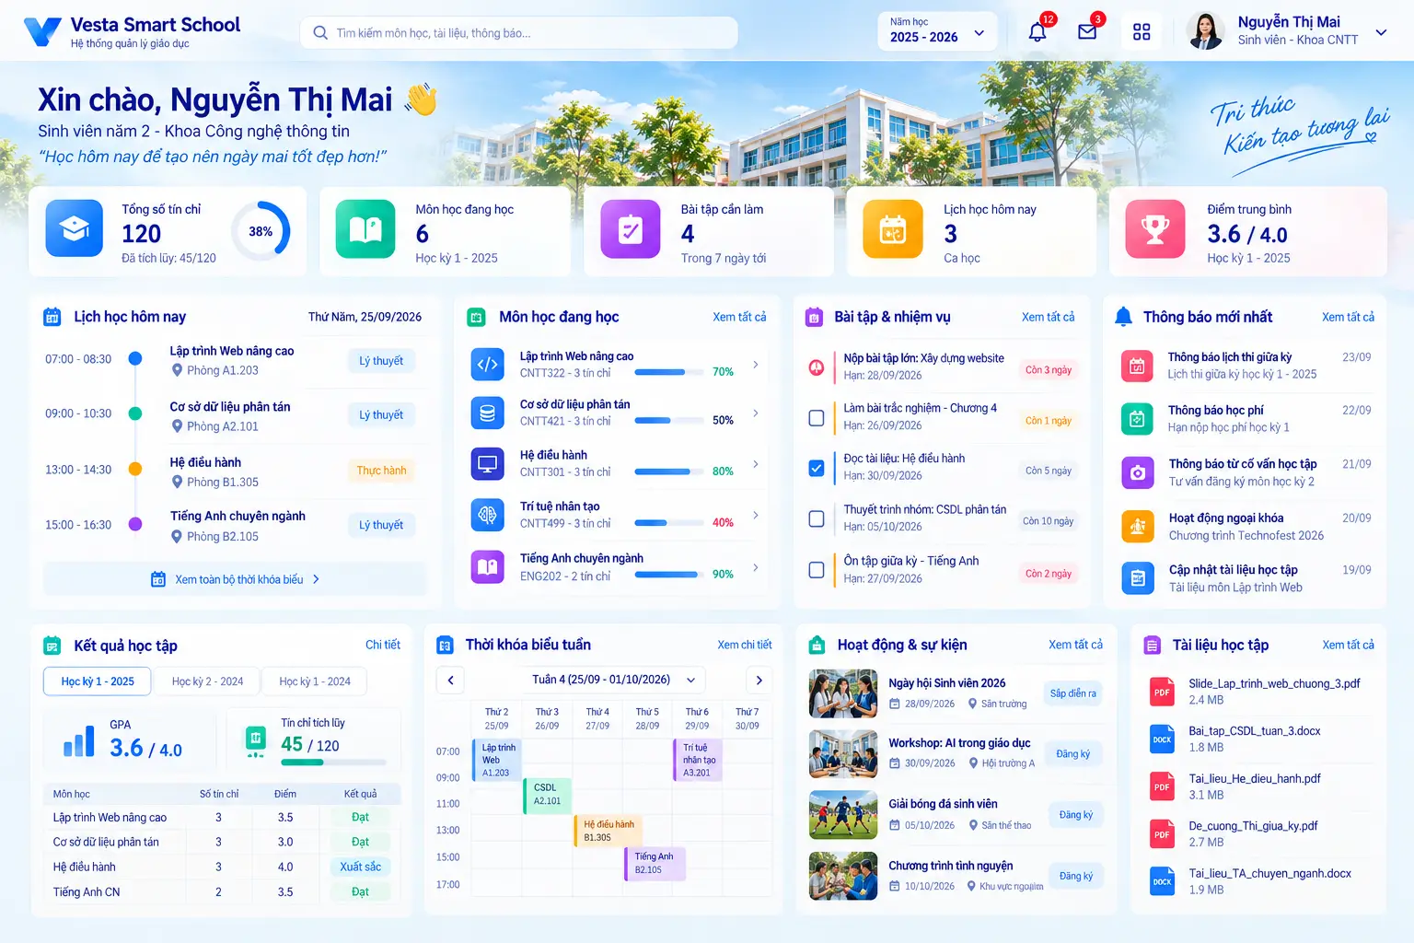This screenshot has height=943, width=1414.
Task: Switch to the Học kỳ 1 - 2024 tab
Action: [x=315, y=681]
